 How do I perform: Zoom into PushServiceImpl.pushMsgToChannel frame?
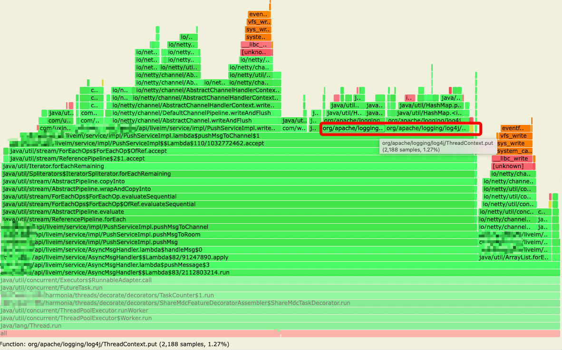click(238, 227)
